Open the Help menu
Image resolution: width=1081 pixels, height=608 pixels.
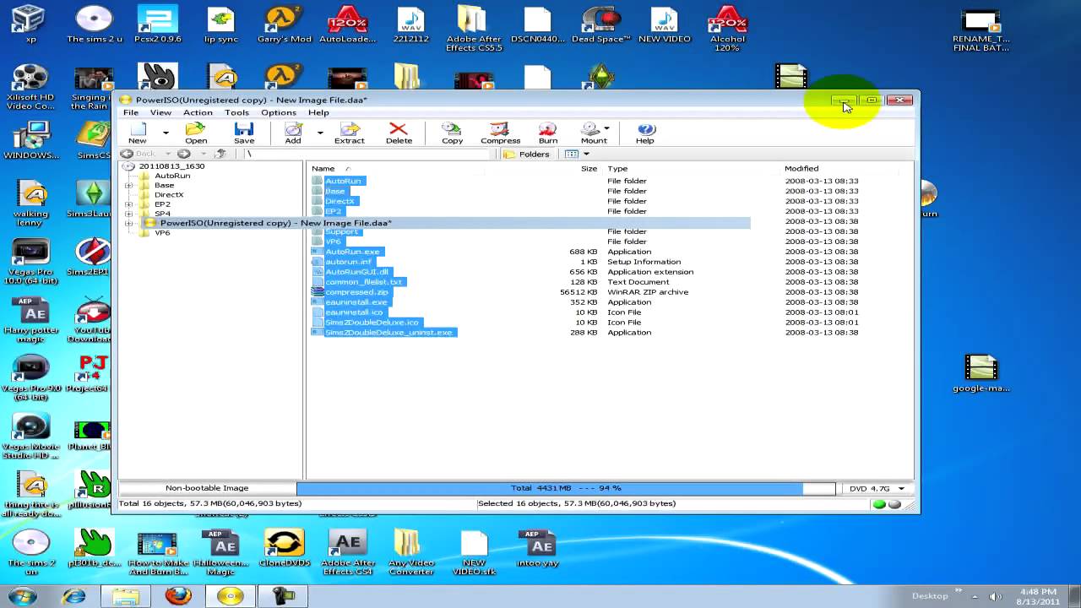(318, 112)
